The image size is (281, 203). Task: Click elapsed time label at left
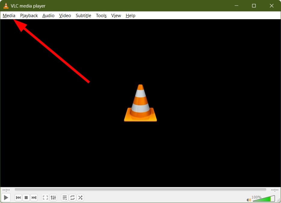6,190
